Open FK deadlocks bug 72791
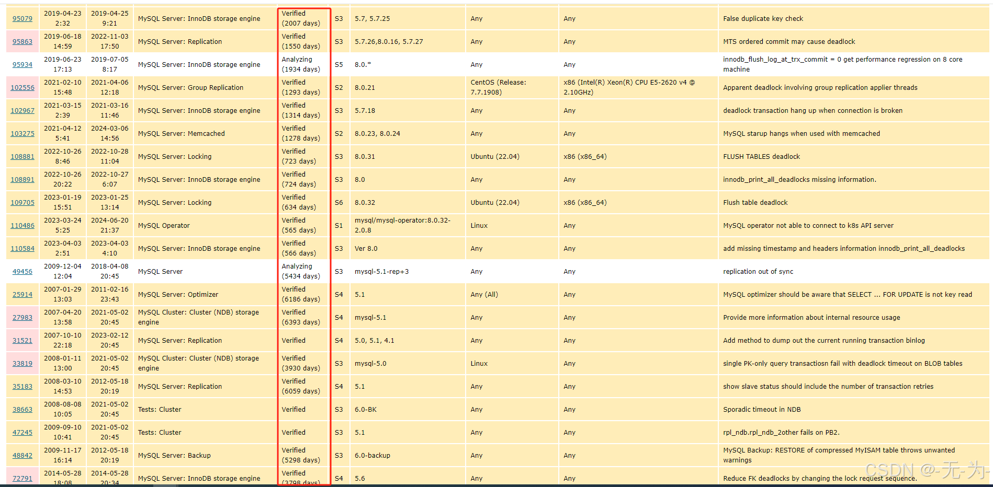Image resolution: width=993 pixels, height=487 pixels. click(x=22, y=478)
